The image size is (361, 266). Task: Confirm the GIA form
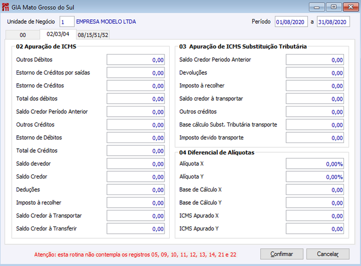282,254
